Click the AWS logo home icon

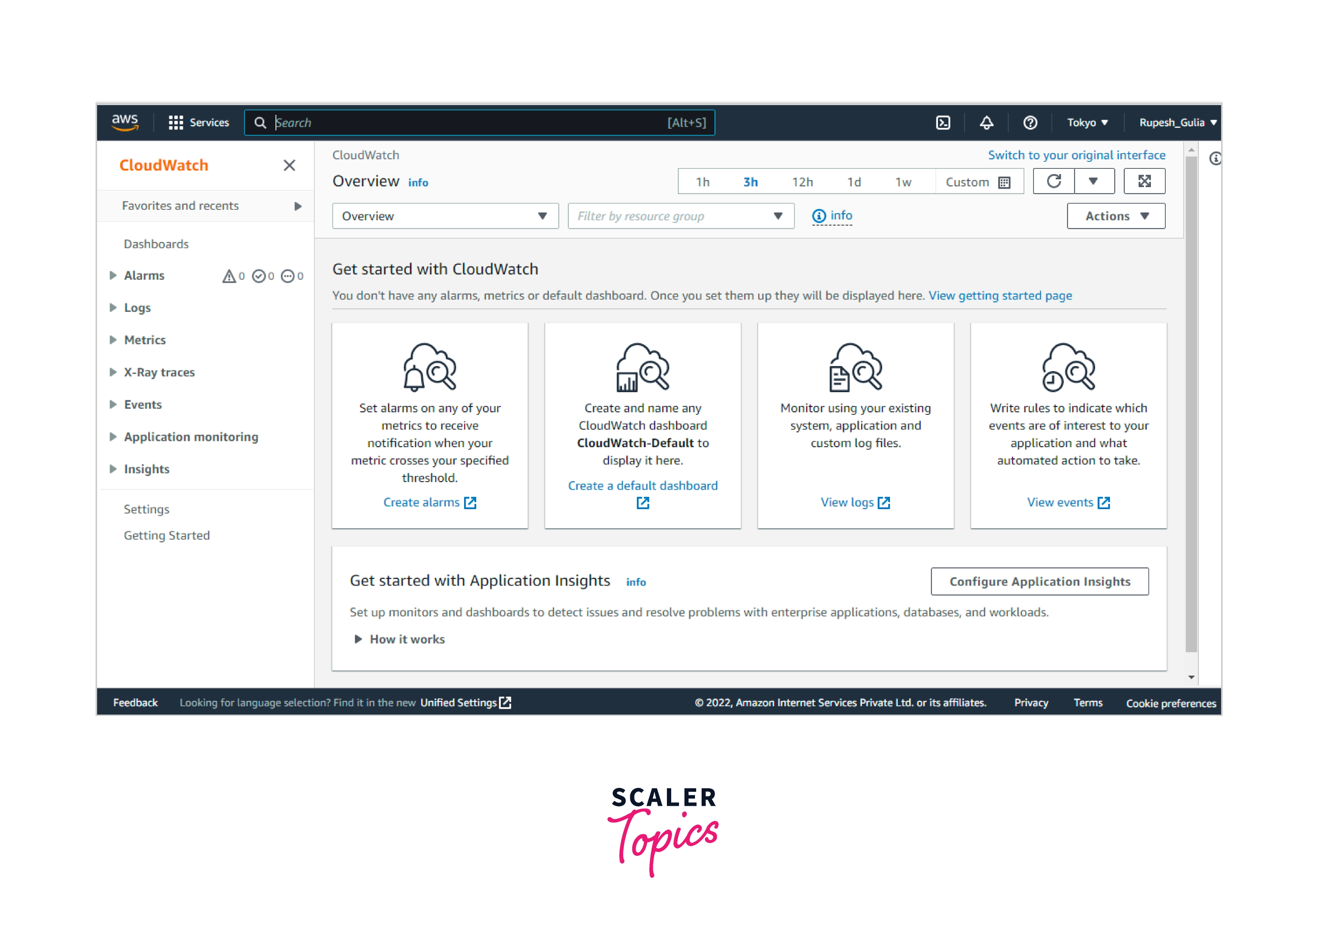click(125, 122)
